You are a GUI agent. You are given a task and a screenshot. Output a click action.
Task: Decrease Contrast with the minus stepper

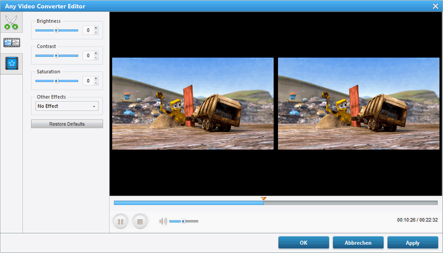pos(96,58)
